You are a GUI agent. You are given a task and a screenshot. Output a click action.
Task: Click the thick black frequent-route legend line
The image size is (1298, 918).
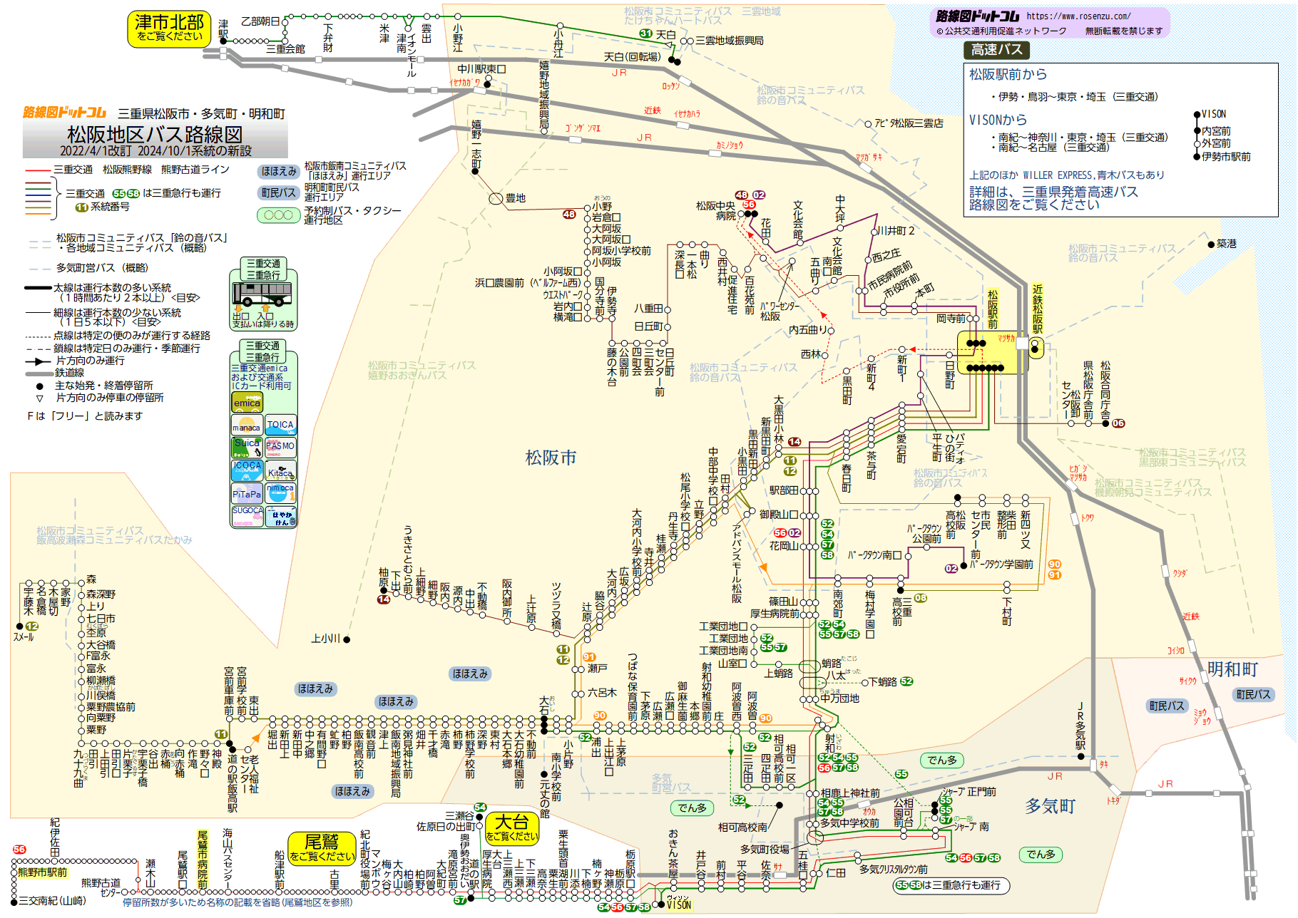pos(39,288)
